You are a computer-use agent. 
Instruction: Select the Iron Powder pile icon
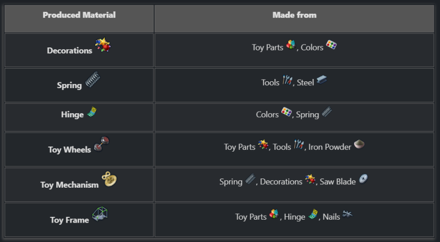click(359, 145)
